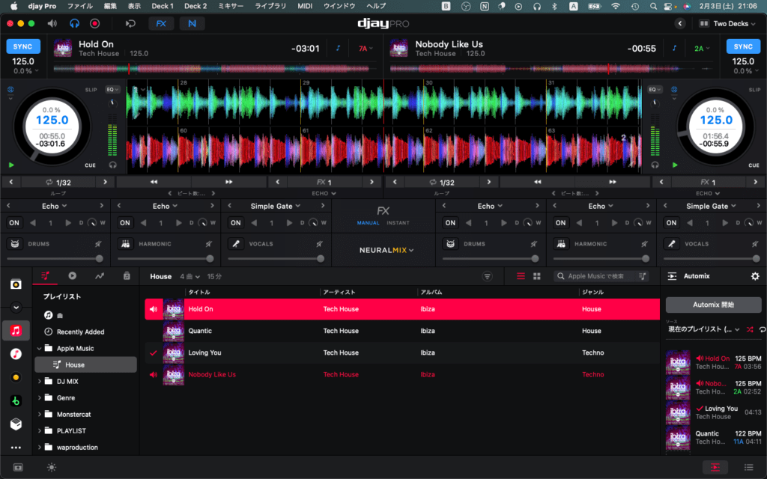Click the Apple Music search field
This screenshot has height=479, width=767.
point(601,276)
